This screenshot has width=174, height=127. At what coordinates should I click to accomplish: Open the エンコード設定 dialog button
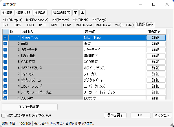pos(30,106)
